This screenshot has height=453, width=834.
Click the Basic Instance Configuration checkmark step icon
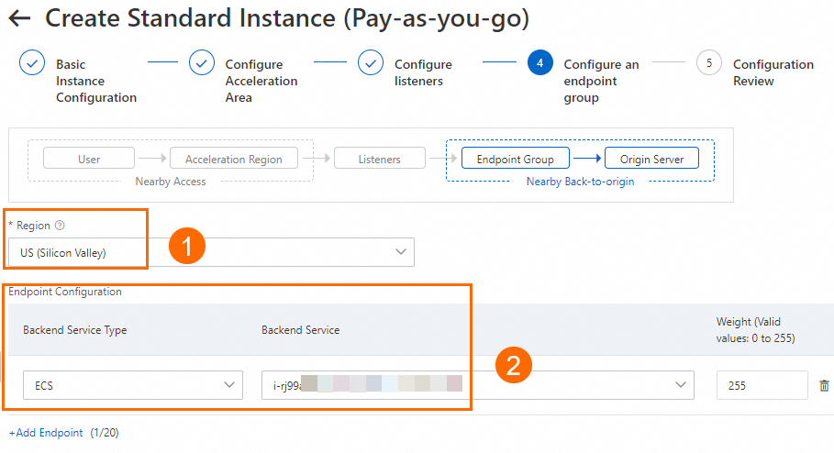tap(32, 63)
